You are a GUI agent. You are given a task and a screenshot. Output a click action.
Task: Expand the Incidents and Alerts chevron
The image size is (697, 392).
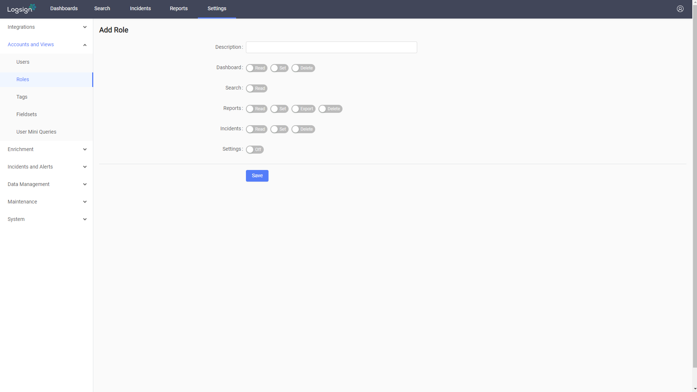click(85, 167)
